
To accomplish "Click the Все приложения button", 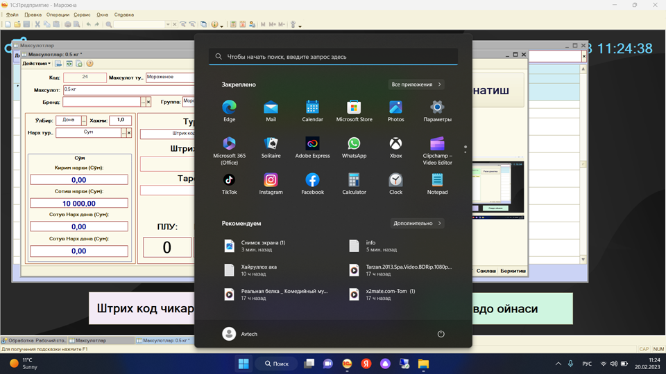I will [416, 84].
